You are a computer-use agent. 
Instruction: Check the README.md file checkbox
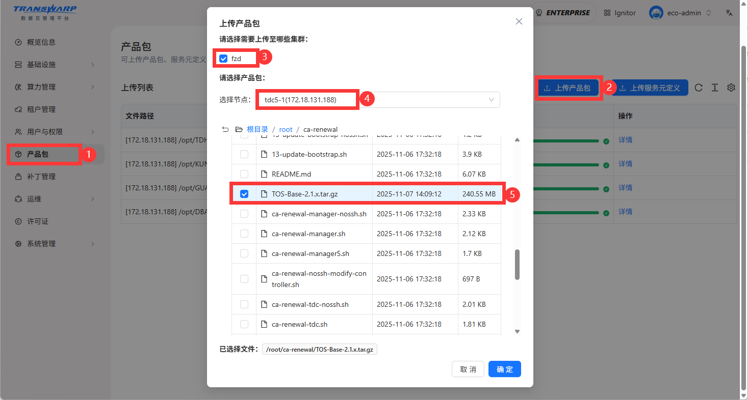click(244, 174)
